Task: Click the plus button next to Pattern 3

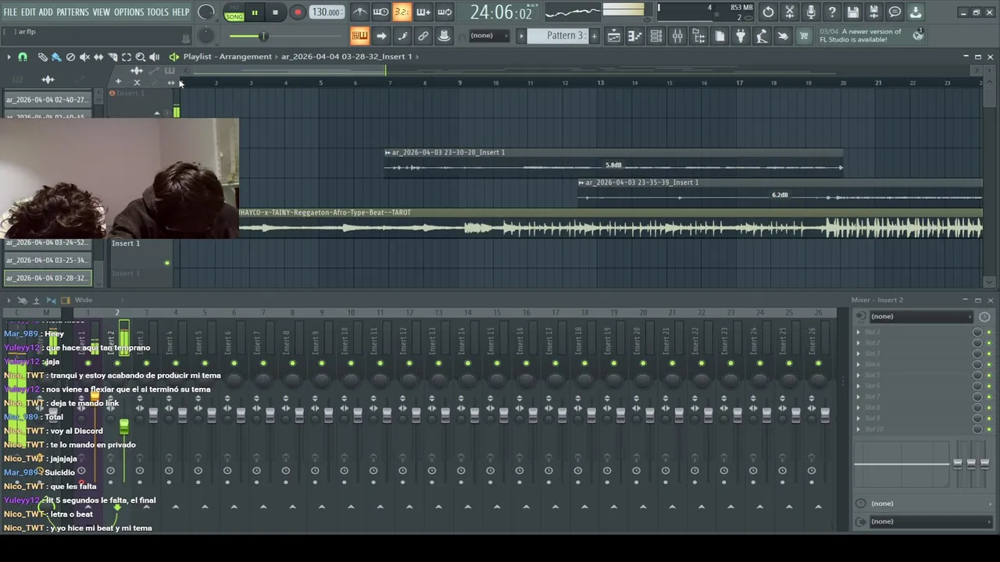Action: point(594,36)
